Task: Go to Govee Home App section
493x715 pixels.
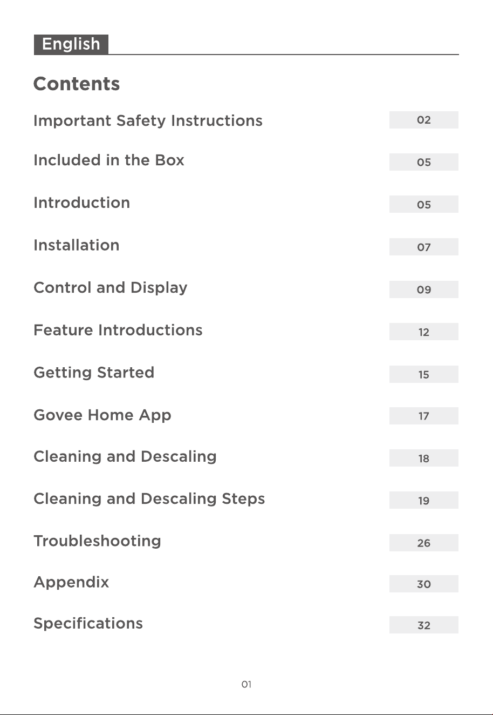Action: point(102,415)
